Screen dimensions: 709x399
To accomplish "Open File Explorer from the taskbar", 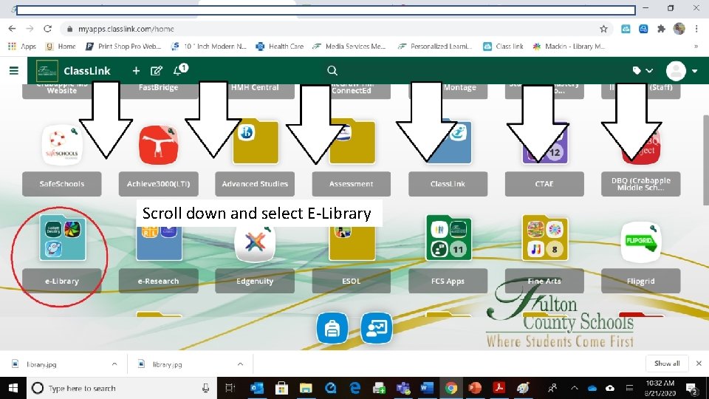I will click(x=306, y=388).
